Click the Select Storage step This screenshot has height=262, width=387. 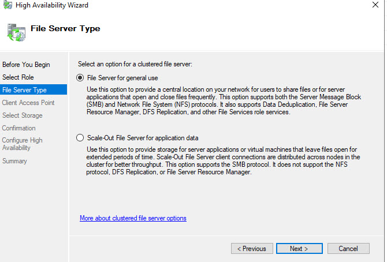point(23,115)
